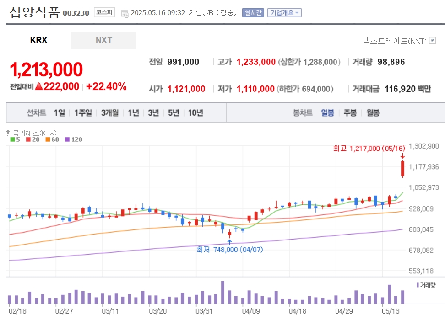Show the 3개월 line chart

pos(110,113)
